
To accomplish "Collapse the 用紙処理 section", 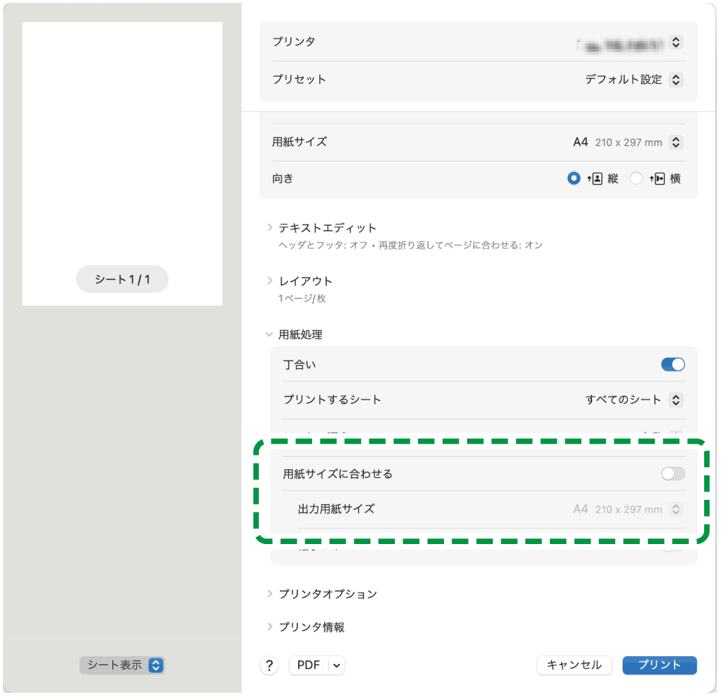I will tap(270, 334).
